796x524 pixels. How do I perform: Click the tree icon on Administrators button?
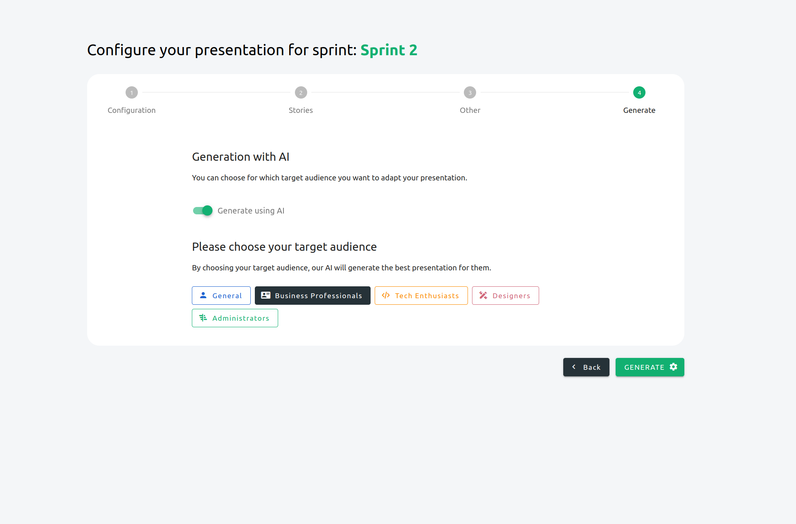tap(203, 318)
